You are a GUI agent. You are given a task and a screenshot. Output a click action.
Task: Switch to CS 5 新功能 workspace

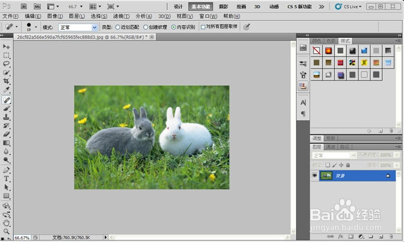click(x=299, y=7)
